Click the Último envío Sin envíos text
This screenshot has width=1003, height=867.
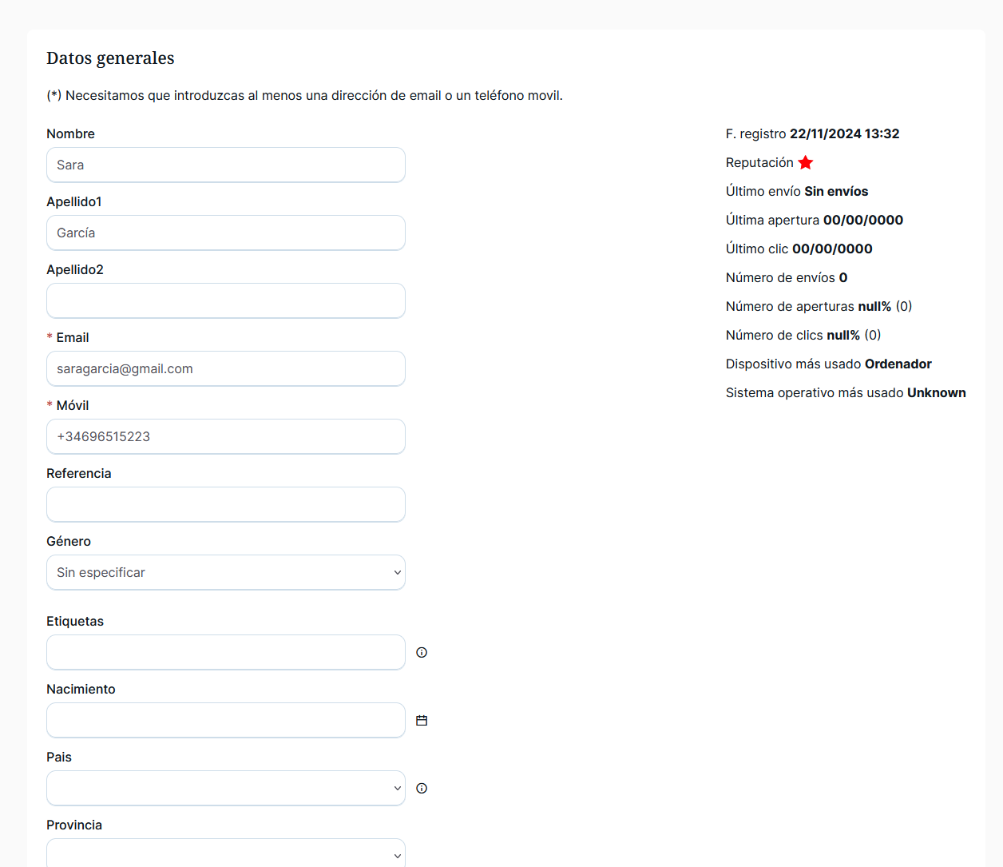point(796,192)
